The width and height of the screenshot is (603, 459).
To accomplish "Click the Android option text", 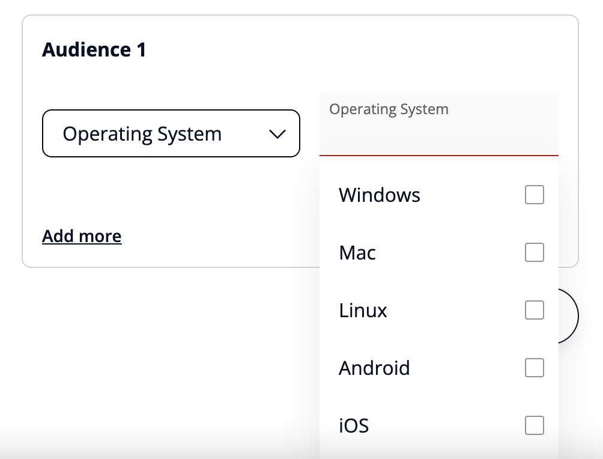I will click(374, 368).
